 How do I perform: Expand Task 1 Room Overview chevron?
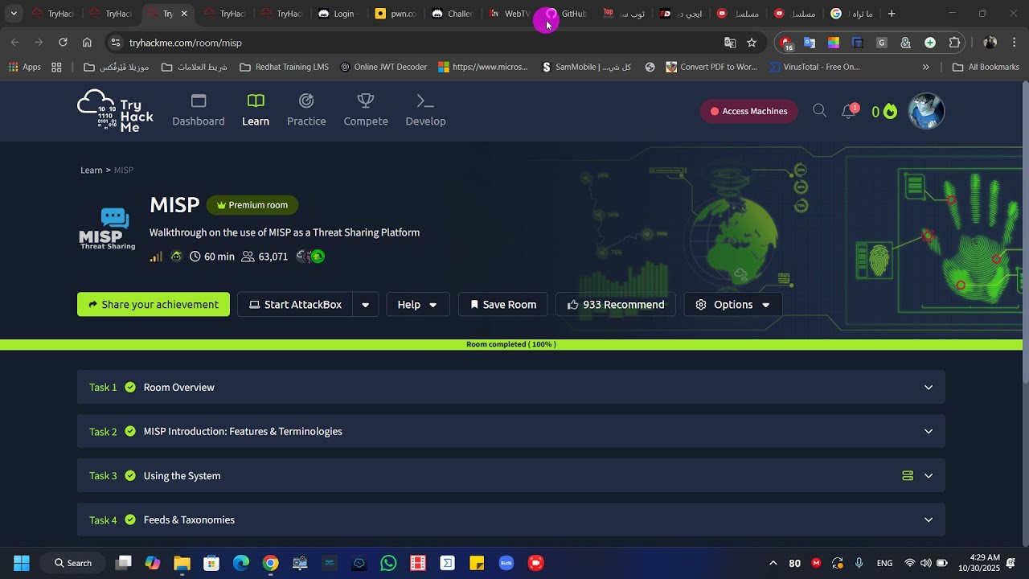coord(929,388)
